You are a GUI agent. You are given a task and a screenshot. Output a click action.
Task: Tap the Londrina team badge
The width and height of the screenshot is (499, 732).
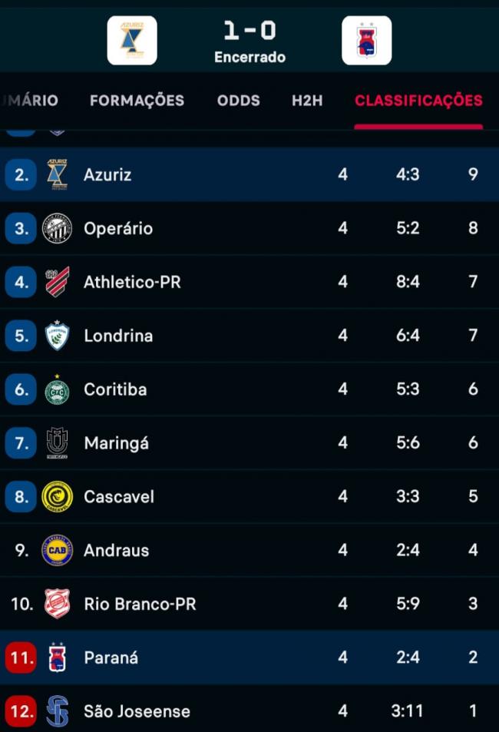[57, 336]
